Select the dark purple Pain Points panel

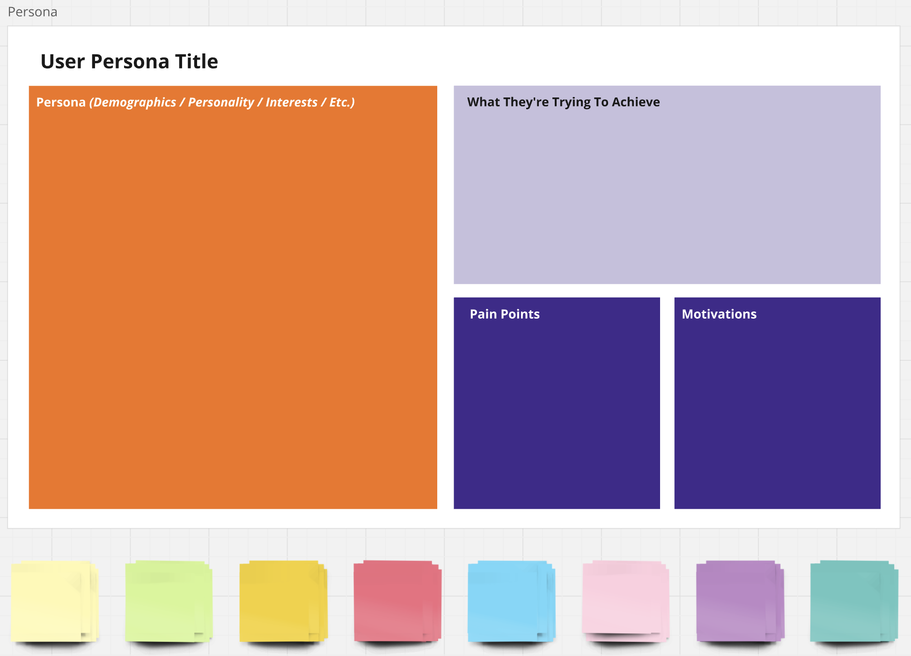tap(557, 403)
